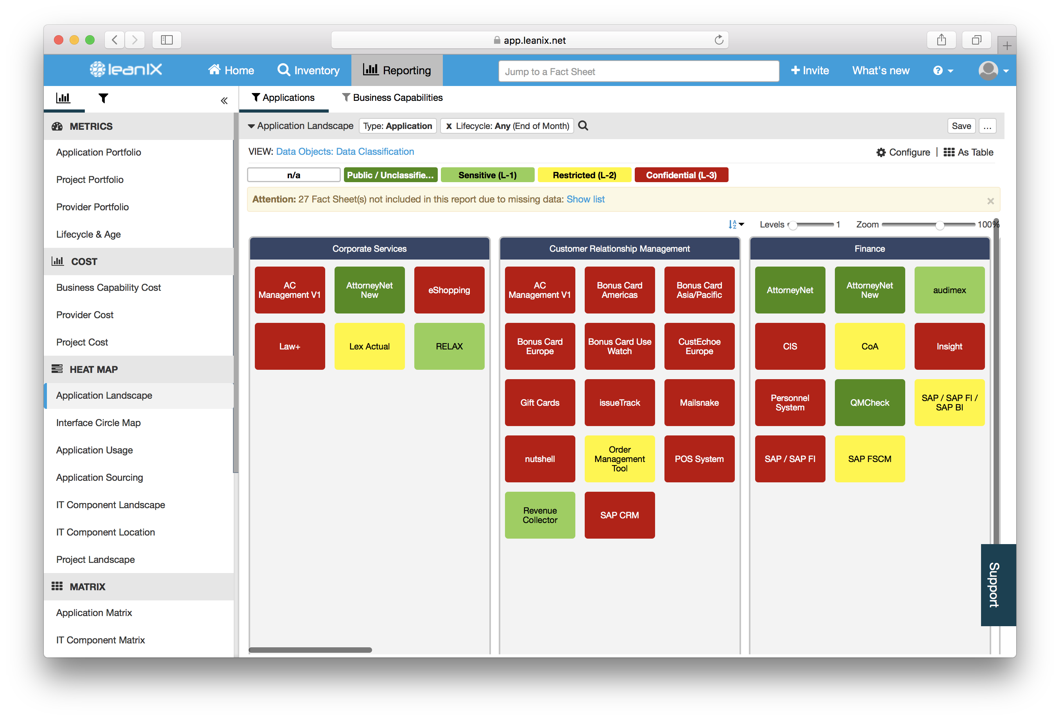This screenshot has height=720, width=1060.
Task: Select the reports chart icon tab in sidebar
Action: 63,98
